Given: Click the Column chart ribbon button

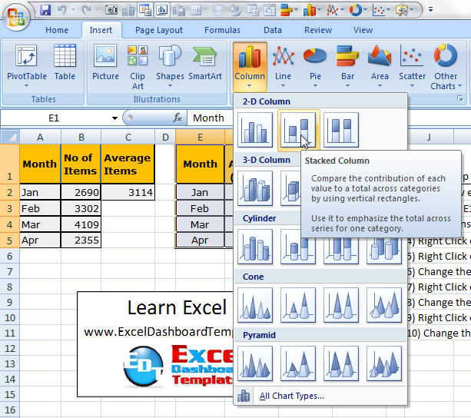Looking at the screenshot, I should pyautogui.click(x=250, y=67).
